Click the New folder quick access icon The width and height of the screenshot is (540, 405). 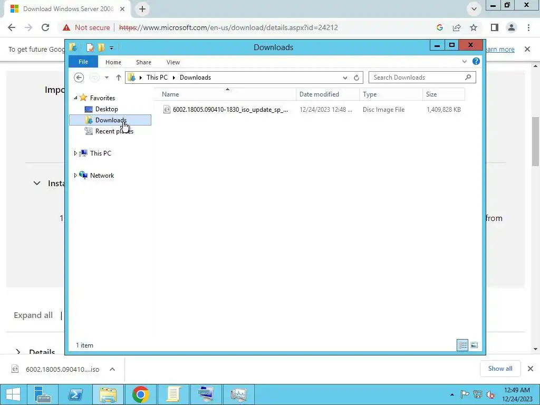[101, 47]
